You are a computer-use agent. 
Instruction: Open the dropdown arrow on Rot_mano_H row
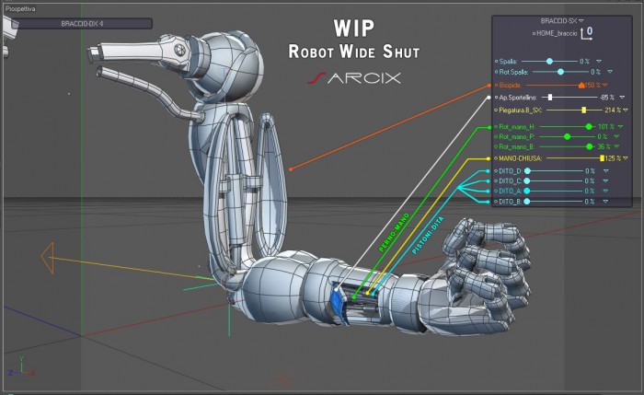(x=621, y=126)
